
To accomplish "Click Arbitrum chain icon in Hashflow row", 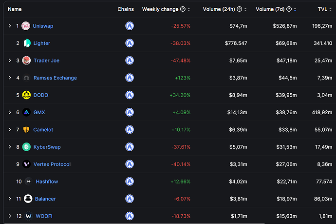I will [x=130, y=182].
